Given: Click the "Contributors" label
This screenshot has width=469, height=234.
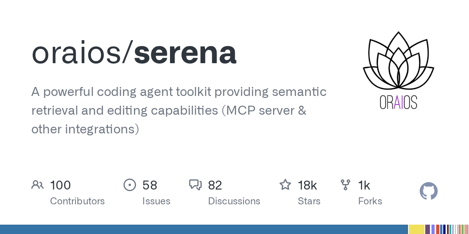Looking at the screenshot, I should (77, 201).
